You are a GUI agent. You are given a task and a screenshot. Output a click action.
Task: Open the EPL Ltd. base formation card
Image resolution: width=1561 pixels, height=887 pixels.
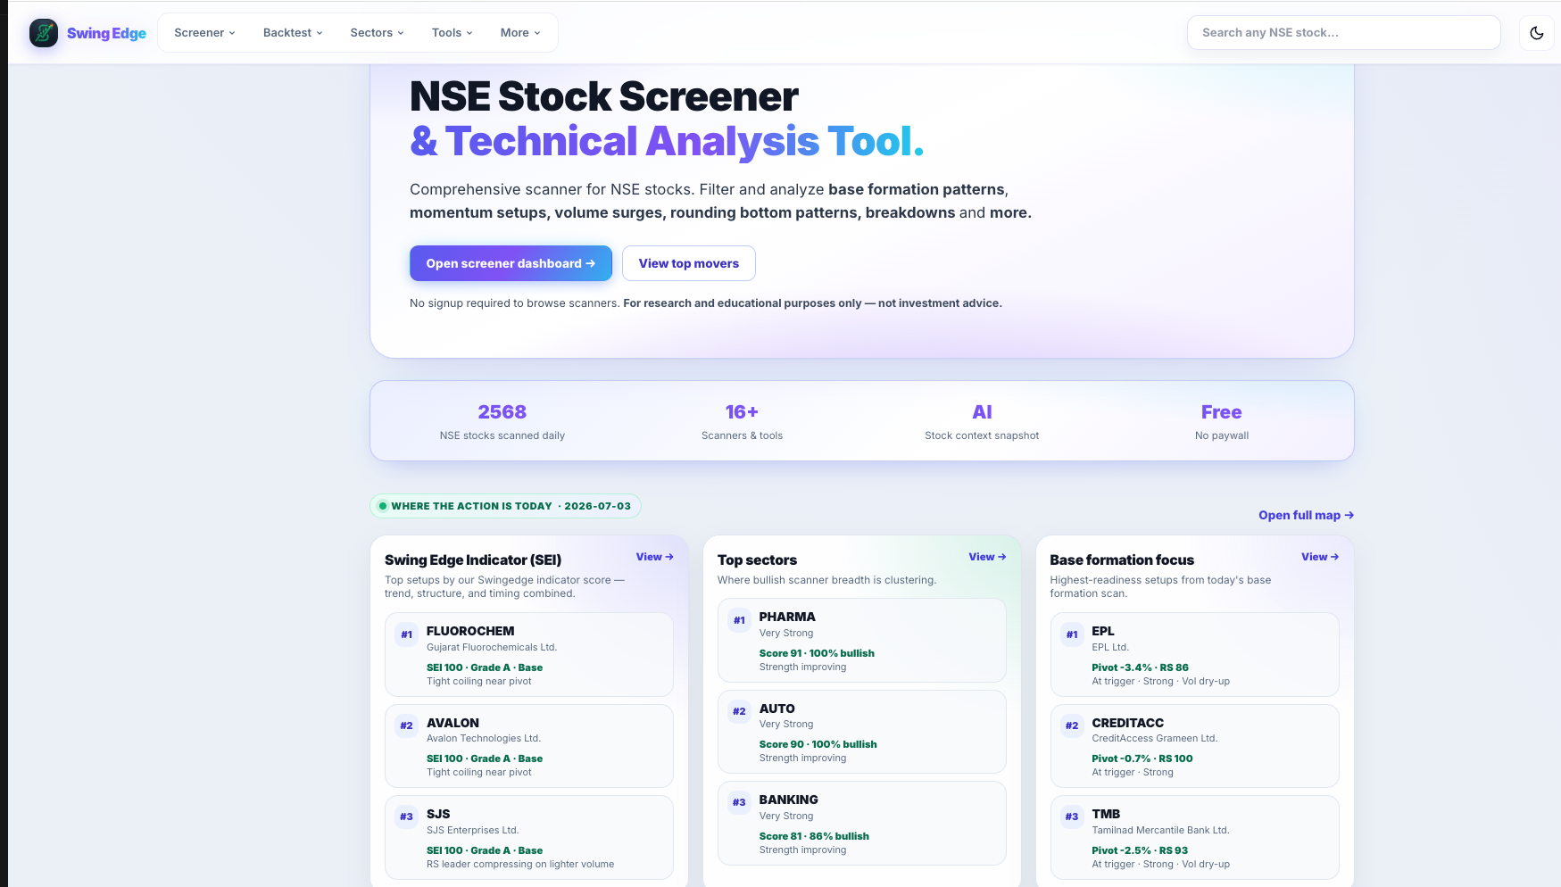(x=1195, y=654)
